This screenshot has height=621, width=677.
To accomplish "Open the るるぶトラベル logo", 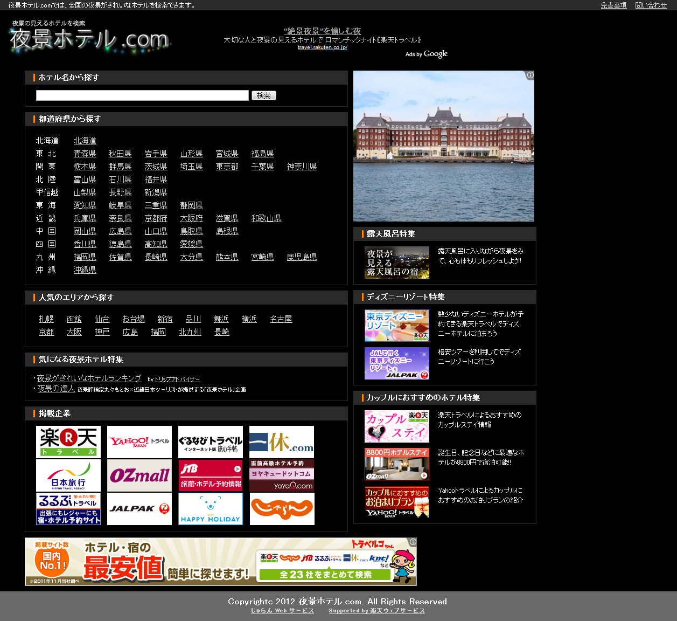I will click(x=68, y=509).
